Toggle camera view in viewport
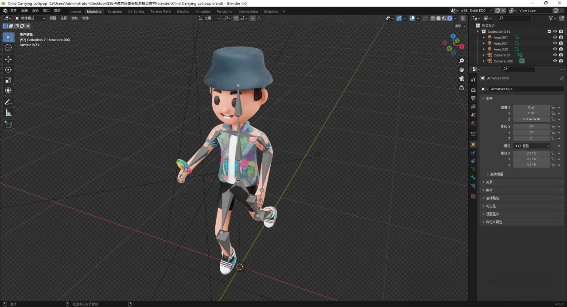The width and height of the screenshot is (567, 307). [462, 78]
